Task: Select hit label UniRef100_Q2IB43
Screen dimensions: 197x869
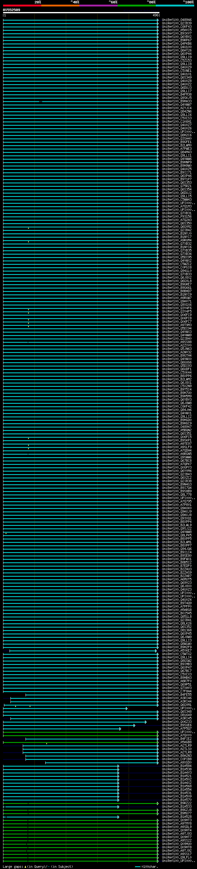Action: pos(177,474)
